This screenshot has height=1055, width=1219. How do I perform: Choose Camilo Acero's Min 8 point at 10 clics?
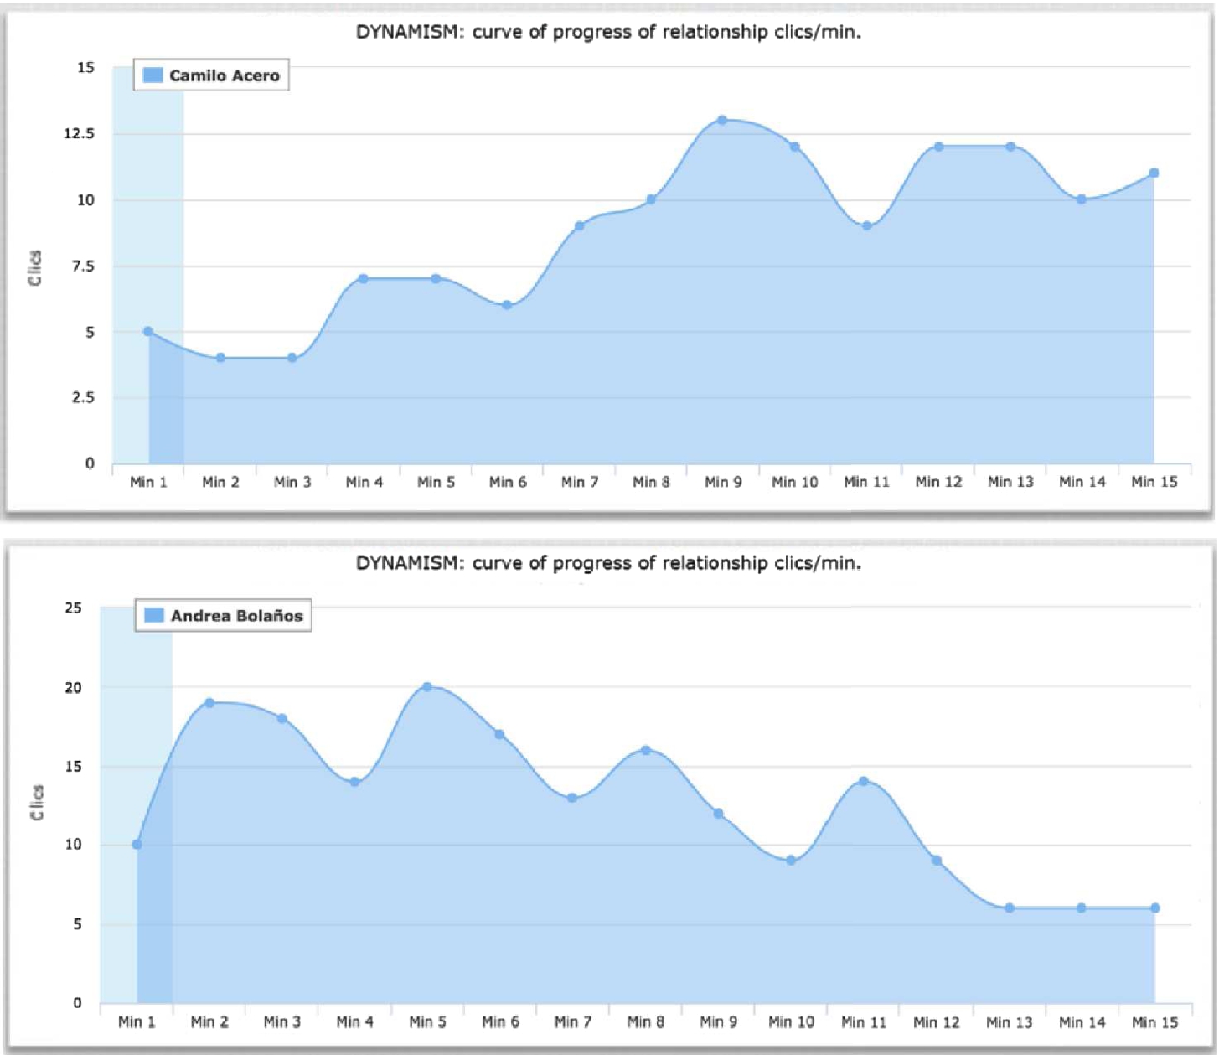tap(651, 199)
